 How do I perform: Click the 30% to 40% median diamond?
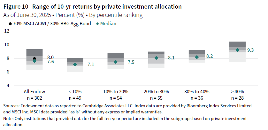pos(197,57)
